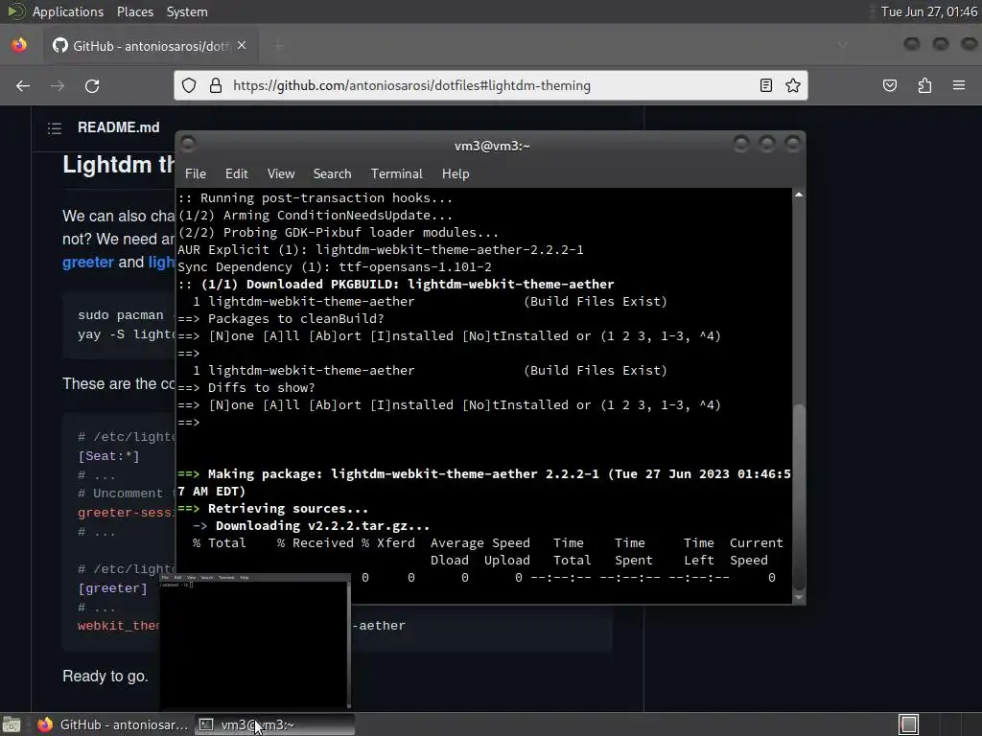
Task: Click 'Downloading v2.2.2.tar.gz...' terminal line
Action: [x=311, y=526]
